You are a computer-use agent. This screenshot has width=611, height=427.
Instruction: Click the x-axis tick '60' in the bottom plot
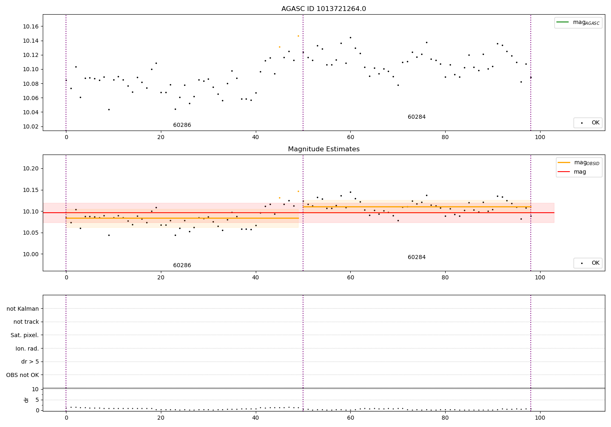pyautogui.click(x=350, y=418)
